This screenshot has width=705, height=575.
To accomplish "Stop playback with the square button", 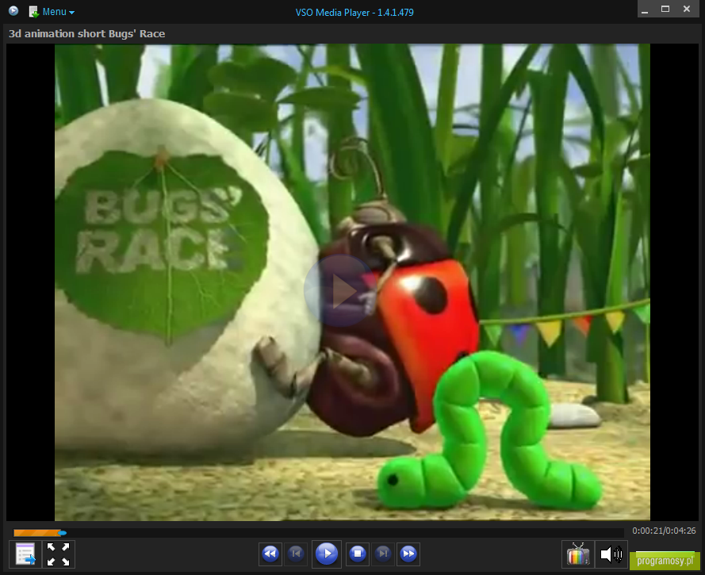I will pyautogui.click(x=358, y=554).
